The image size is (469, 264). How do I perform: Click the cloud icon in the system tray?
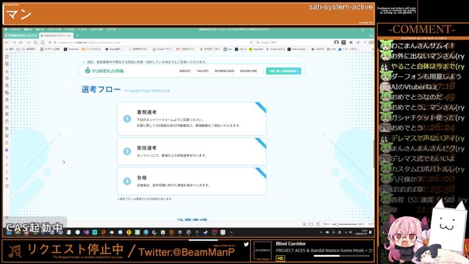(x=327, y=232)
